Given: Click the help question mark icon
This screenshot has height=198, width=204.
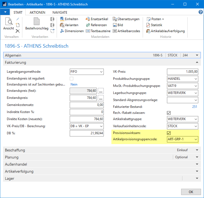Looking at the screenshot, I should 201,12.
